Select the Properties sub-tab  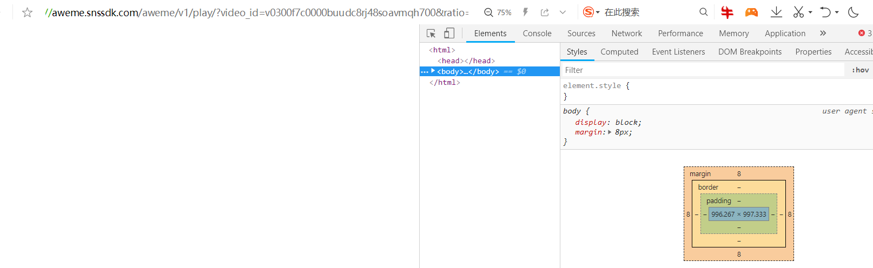(814, 52)
